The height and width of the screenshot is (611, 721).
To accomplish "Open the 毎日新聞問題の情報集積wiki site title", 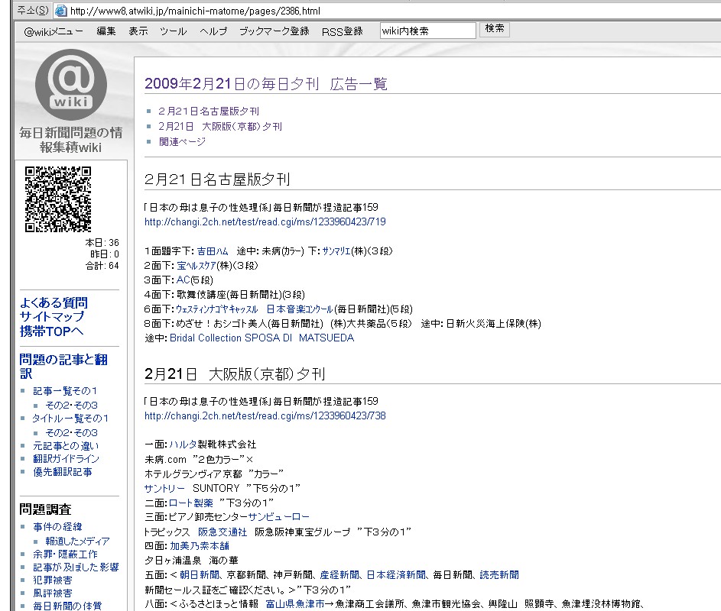I will (x=71, y=140).
